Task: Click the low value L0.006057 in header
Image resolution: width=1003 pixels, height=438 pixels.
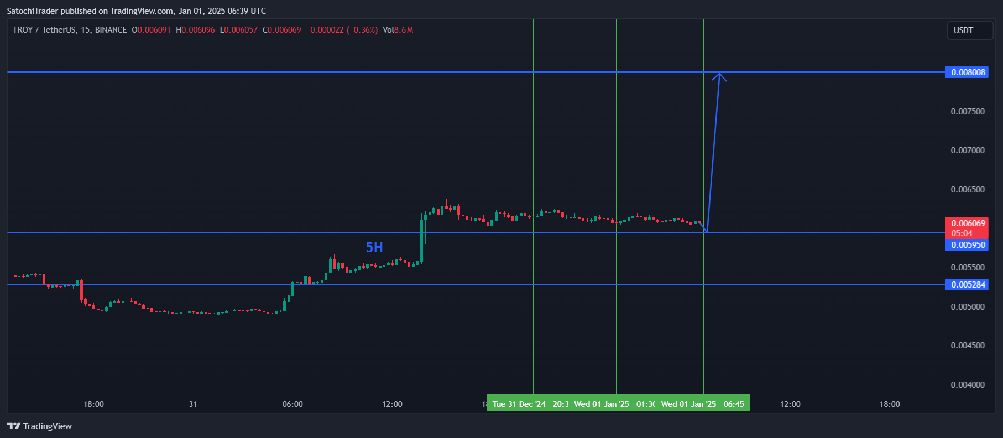Action: tap(239, 30)
